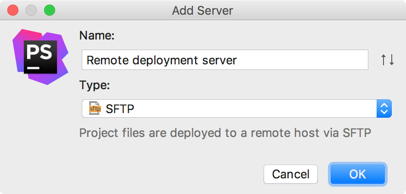The width and height of the screenshot is (406, 194).
Task: Dismiss the dialog with Cancel button
Action: click(291, 174)
